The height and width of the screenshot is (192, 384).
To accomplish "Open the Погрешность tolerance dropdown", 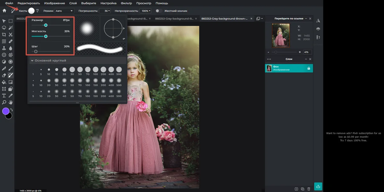I will pyautogui.click(x=105, y=11).
